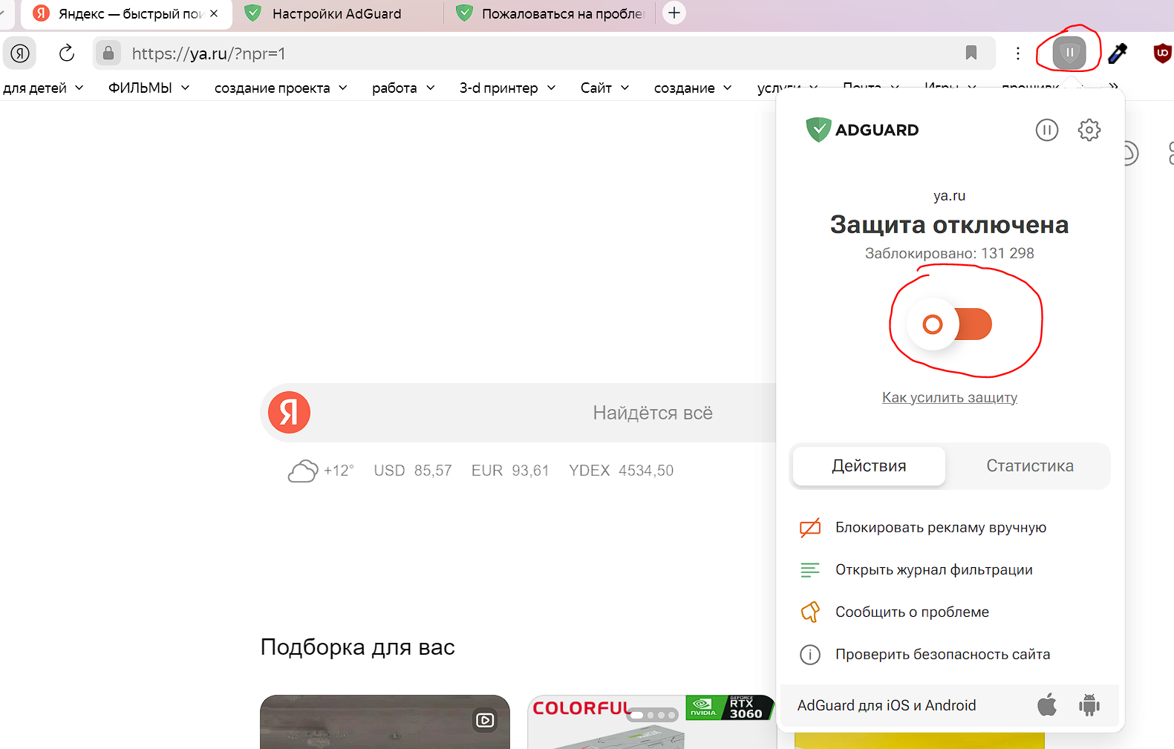Viewport: 1174px width, 749px height.
Task: Expand the "для детей" bookmarks folder
Action: click(x=42, y=88)
